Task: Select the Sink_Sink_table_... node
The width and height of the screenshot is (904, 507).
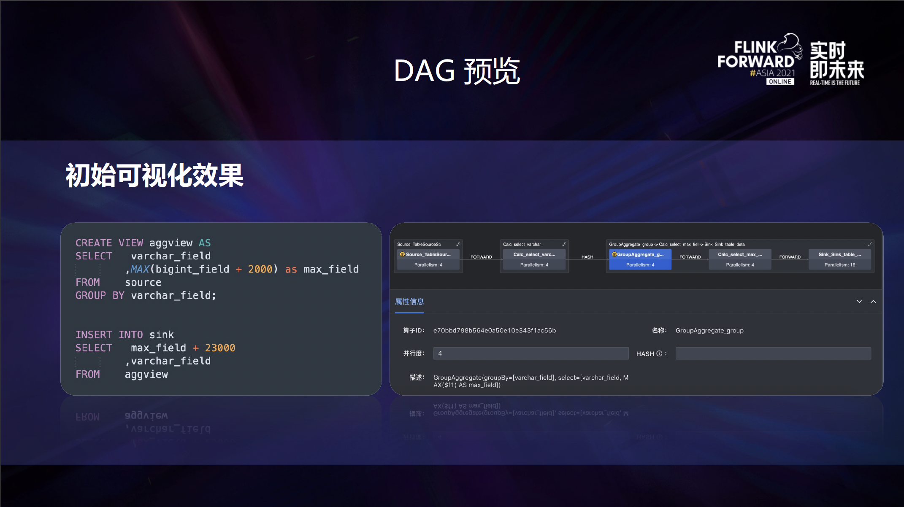Action: coord(840,259)
